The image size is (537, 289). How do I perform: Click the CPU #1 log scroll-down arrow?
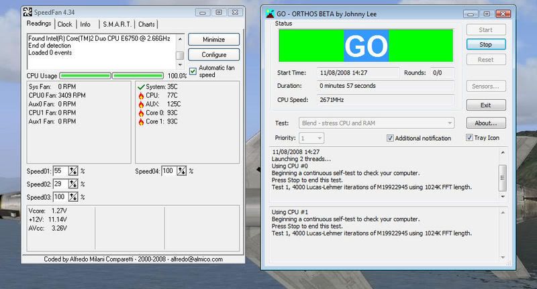click(502, 257)
